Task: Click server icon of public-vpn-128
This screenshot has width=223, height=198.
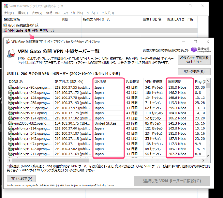Action: (10, 98)
